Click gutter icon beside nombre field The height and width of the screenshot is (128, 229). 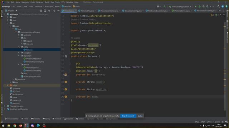(66, 82)
